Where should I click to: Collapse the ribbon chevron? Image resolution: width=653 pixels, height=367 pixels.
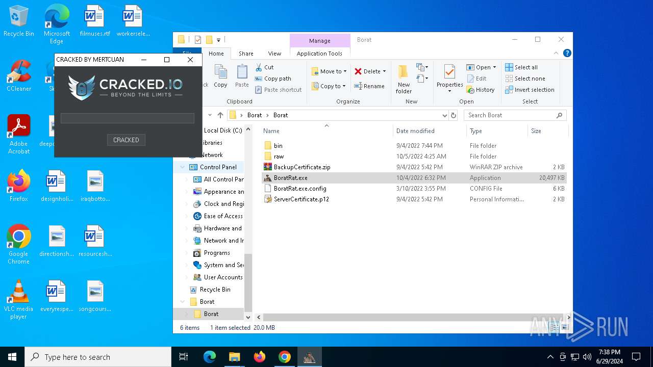[557, 53]
